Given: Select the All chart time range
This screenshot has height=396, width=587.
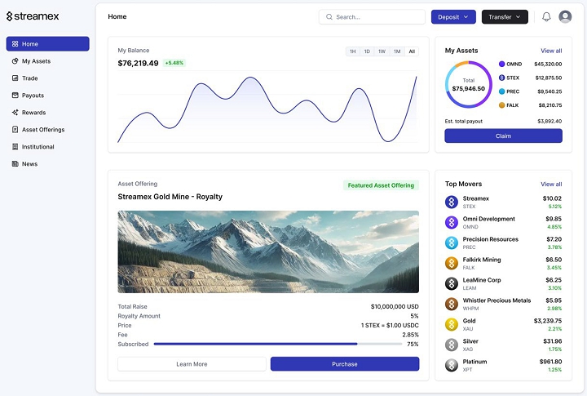Looking at the screenshot, I should coord(412,51).
